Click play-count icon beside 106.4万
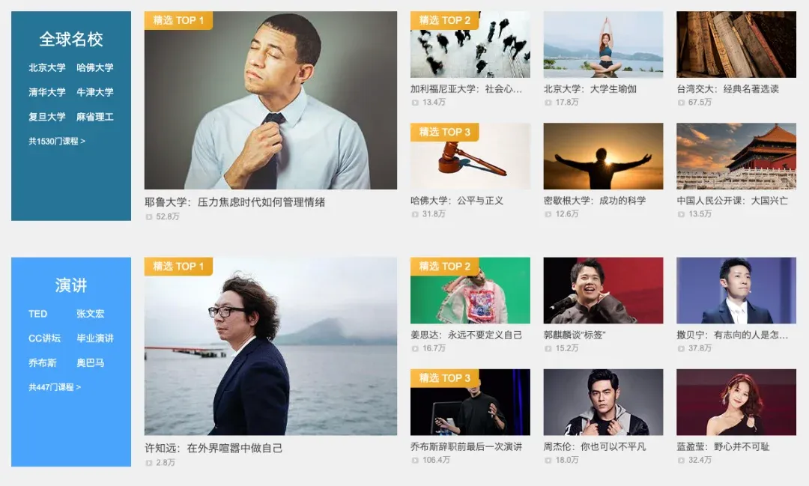809x486 pixels. pyautogui.click(x=415, y=461)
